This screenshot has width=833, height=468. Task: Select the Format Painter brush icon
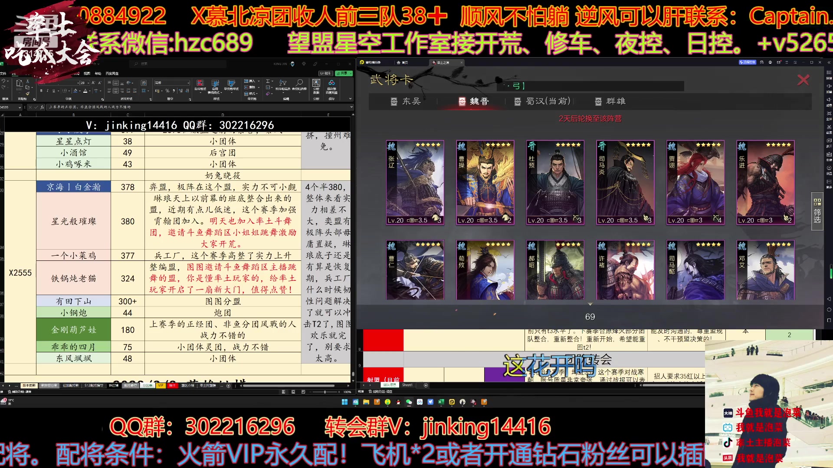(27, 94)
